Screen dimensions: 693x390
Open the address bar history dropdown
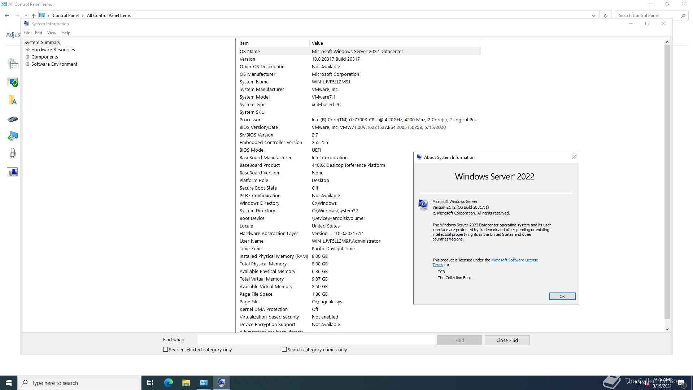coord(594,16)
